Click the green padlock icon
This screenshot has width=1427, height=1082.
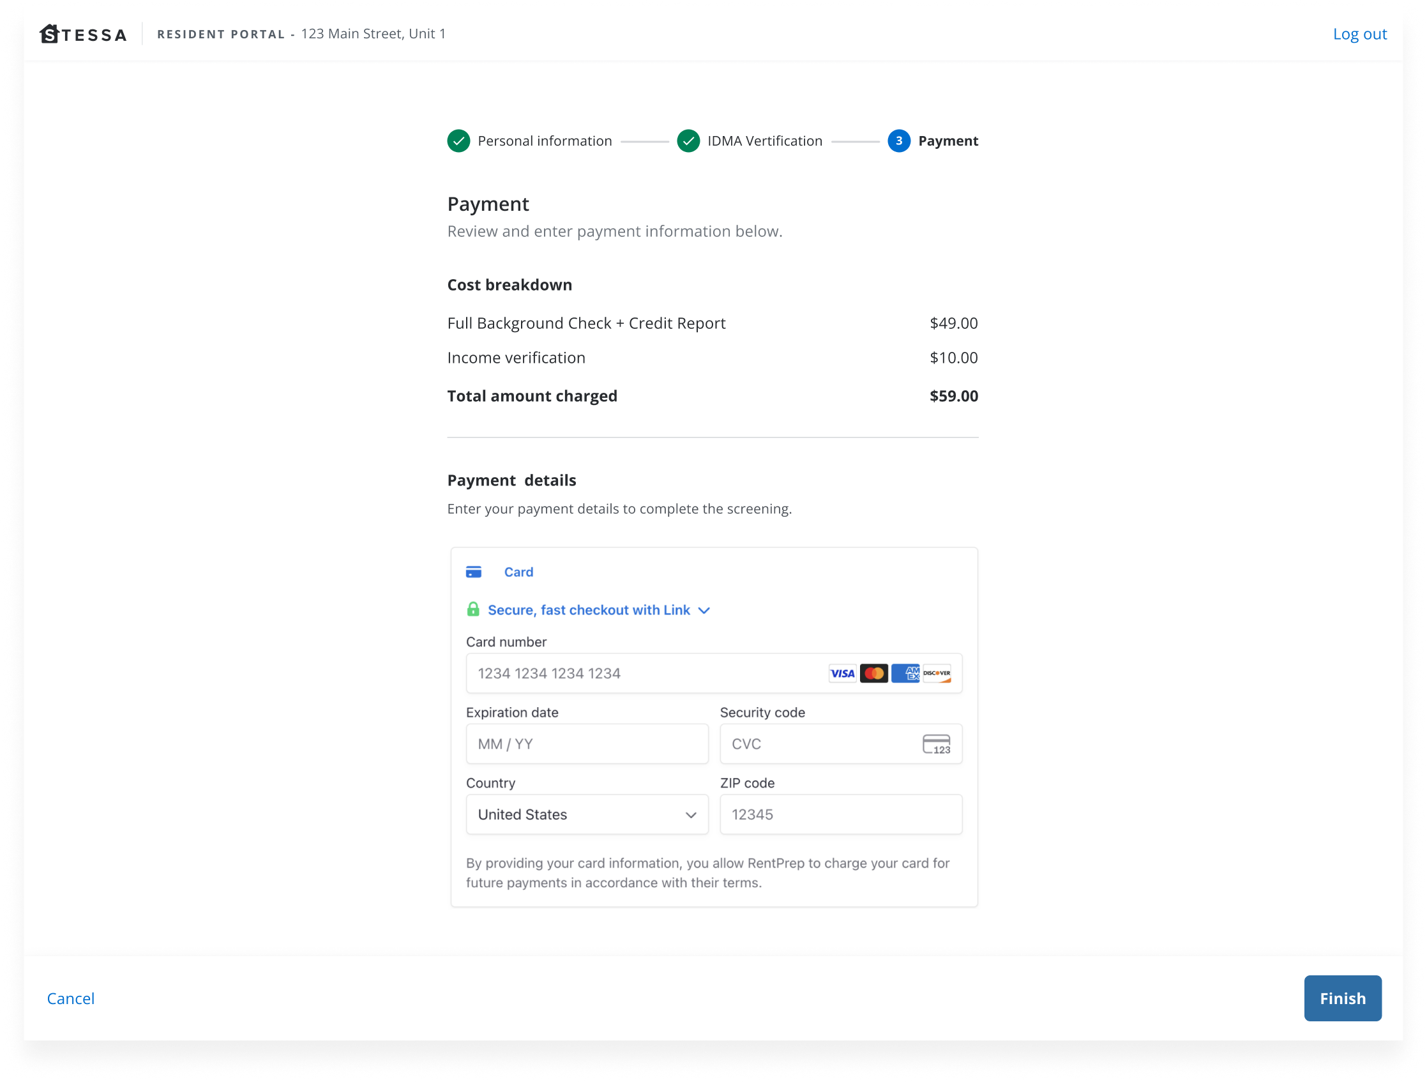point(473,610)
